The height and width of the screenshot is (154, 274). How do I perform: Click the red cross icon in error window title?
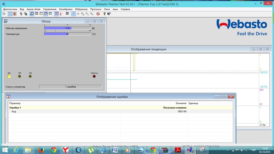[8, 97]
